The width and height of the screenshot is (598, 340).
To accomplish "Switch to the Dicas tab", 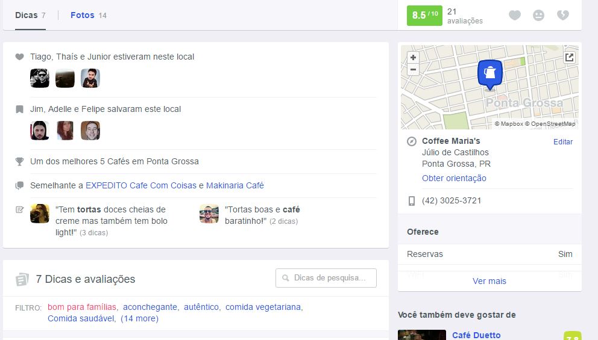I will click(x=30, y=15).
